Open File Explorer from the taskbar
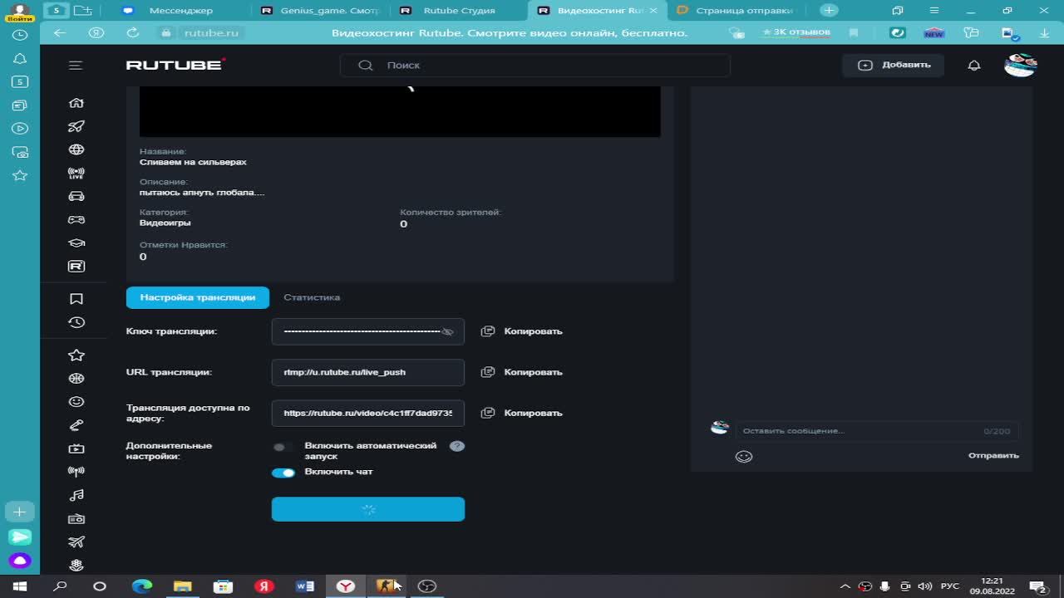1064x598 pixels. click(x=182, y=586)
